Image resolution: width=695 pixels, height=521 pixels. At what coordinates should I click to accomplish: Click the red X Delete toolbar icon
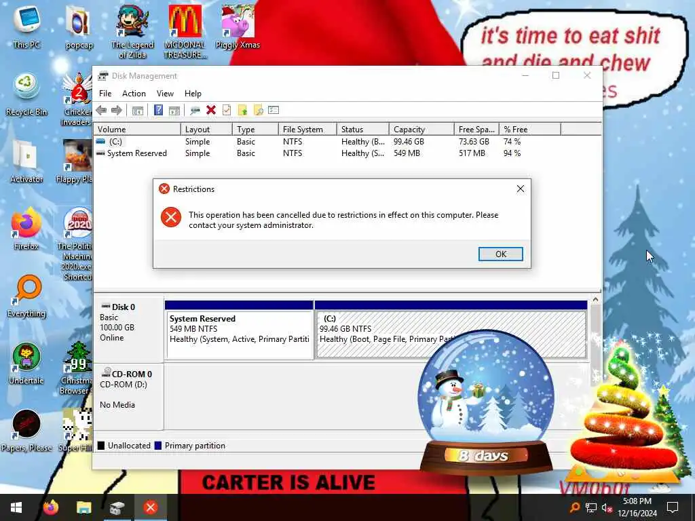click(211, 111)
